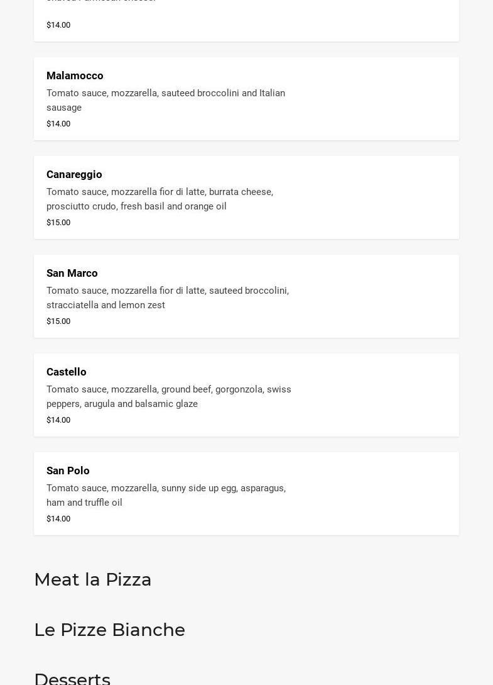
Task: Expand the Meat la Pizza section
Action: coord(93,580)
